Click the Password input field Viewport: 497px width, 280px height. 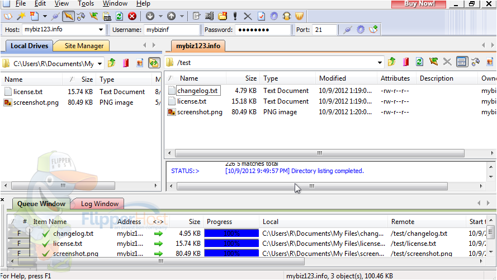coord(263,30)
